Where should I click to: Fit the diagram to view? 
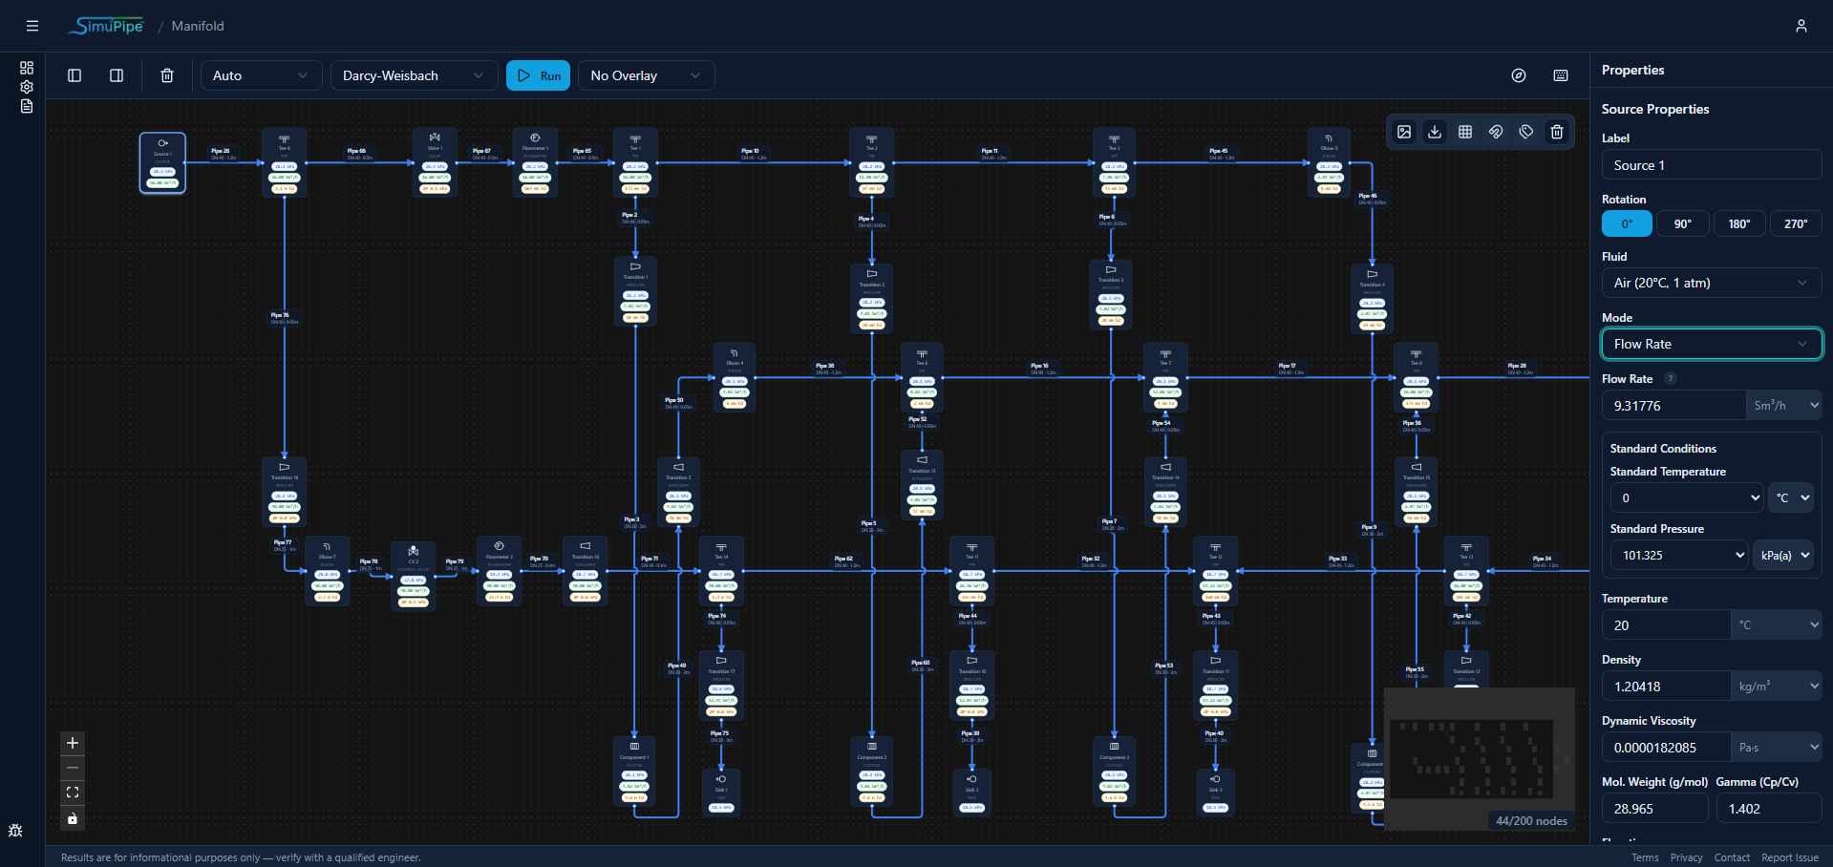73,793
